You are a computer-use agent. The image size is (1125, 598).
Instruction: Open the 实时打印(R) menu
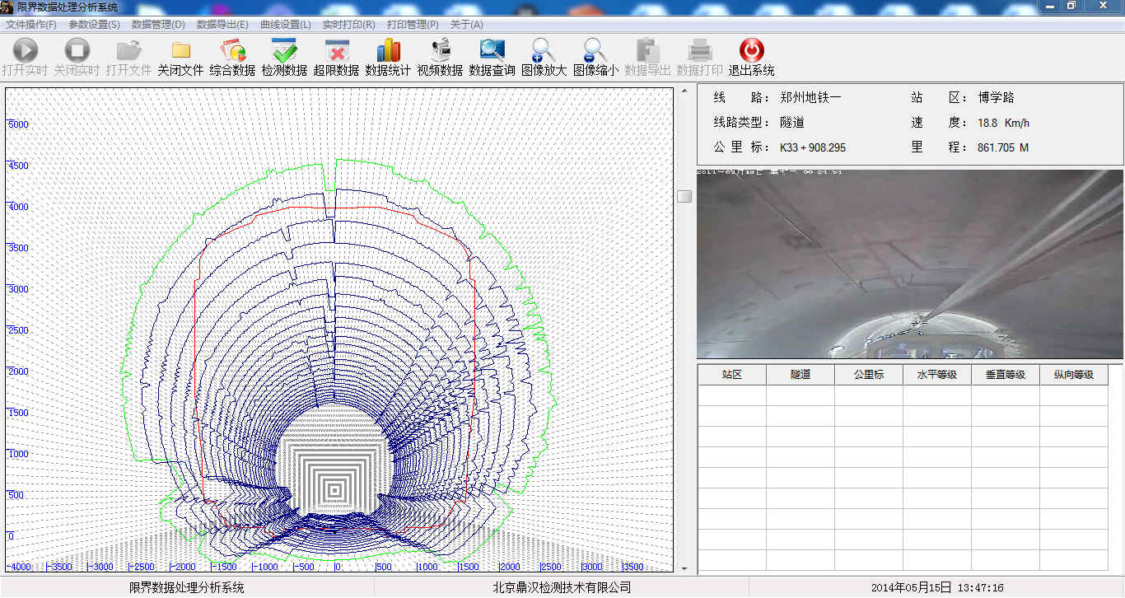pyautogui.click(x=348, y=25)
